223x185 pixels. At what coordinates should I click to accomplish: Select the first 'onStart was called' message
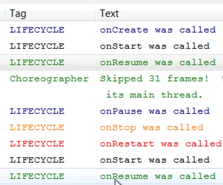(155, 46)
